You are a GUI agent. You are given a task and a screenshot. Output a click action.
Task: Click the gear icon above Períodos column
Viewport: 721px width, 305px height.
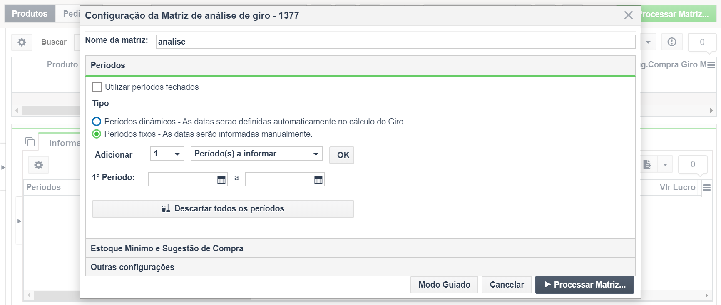[x=39, y=165]
